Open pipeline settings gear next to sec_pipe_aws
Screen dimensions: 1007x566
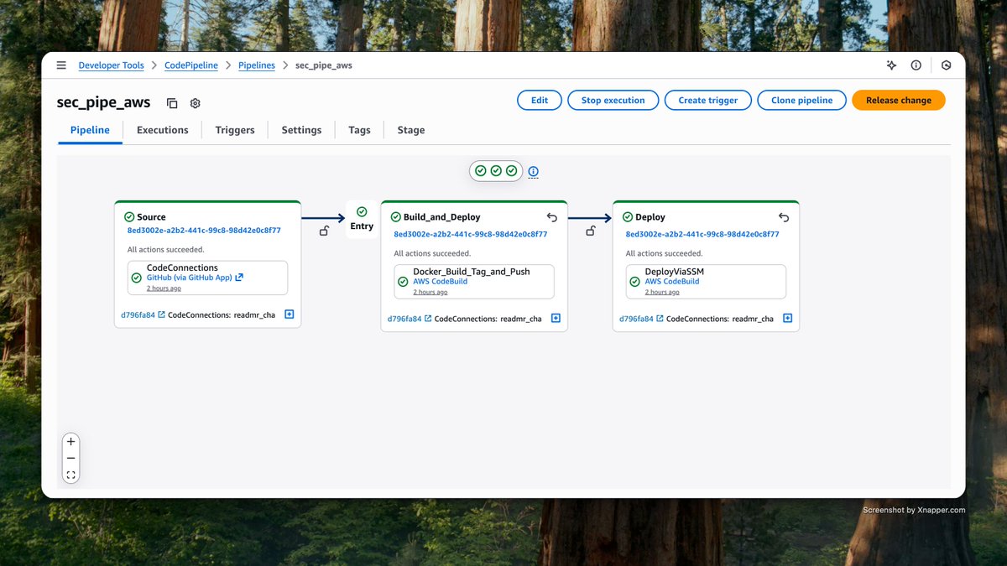coord(196,103)
